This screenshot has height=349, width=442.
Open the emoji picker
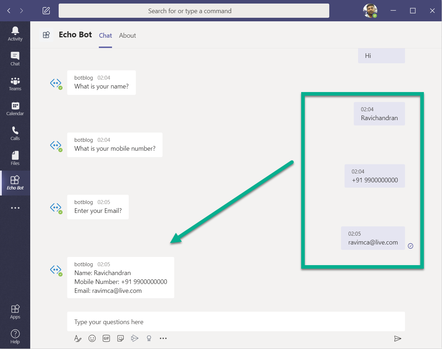tap(92, 338)
